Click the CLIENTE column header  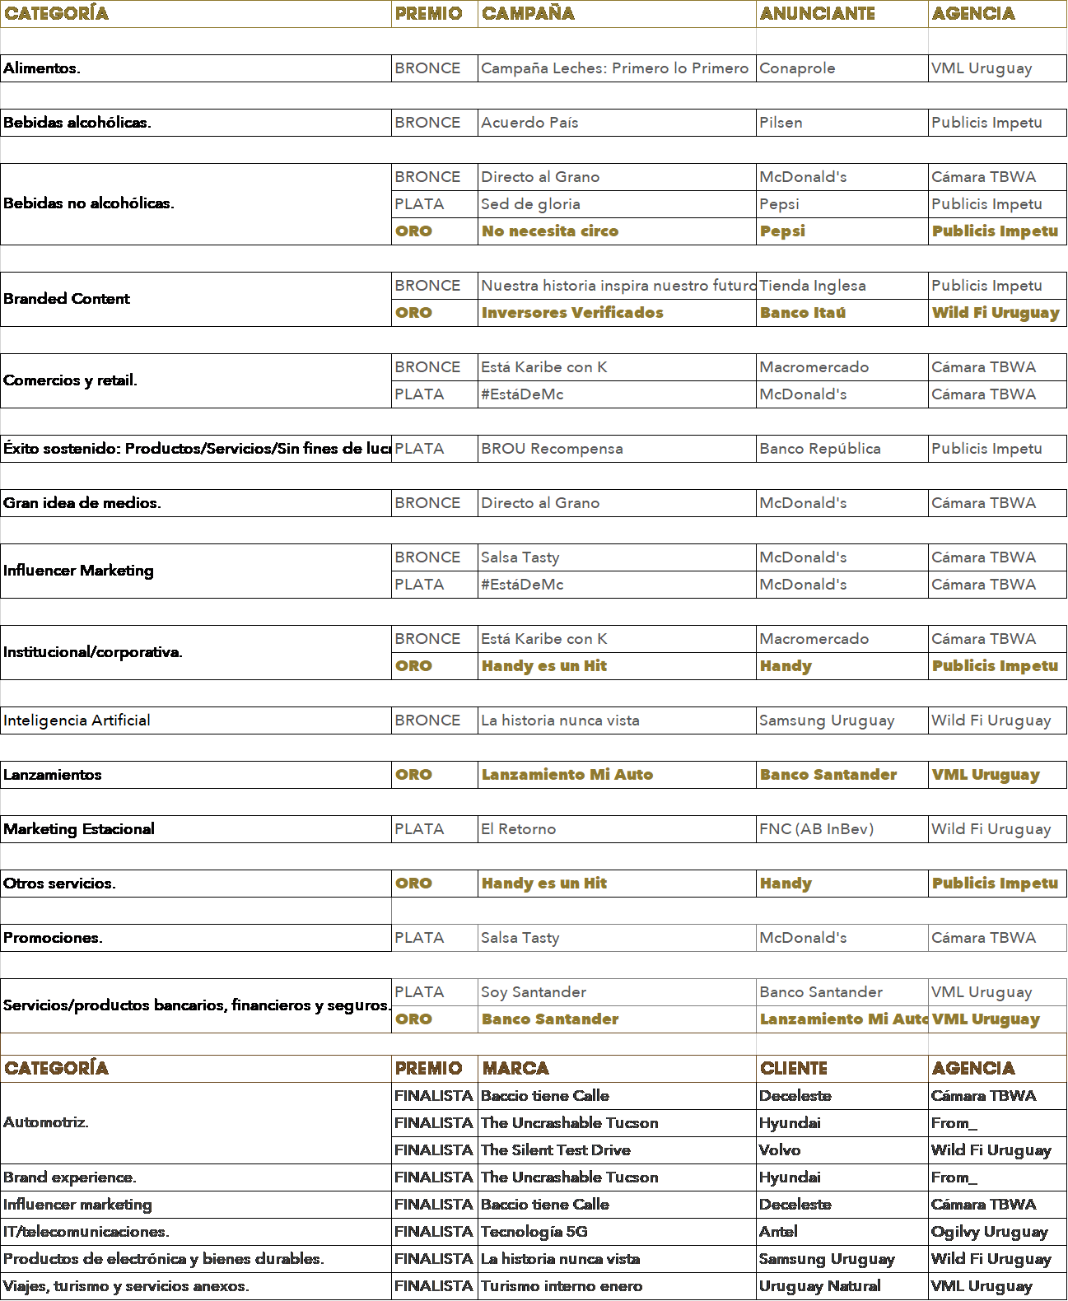click(x=842, y=1069)
